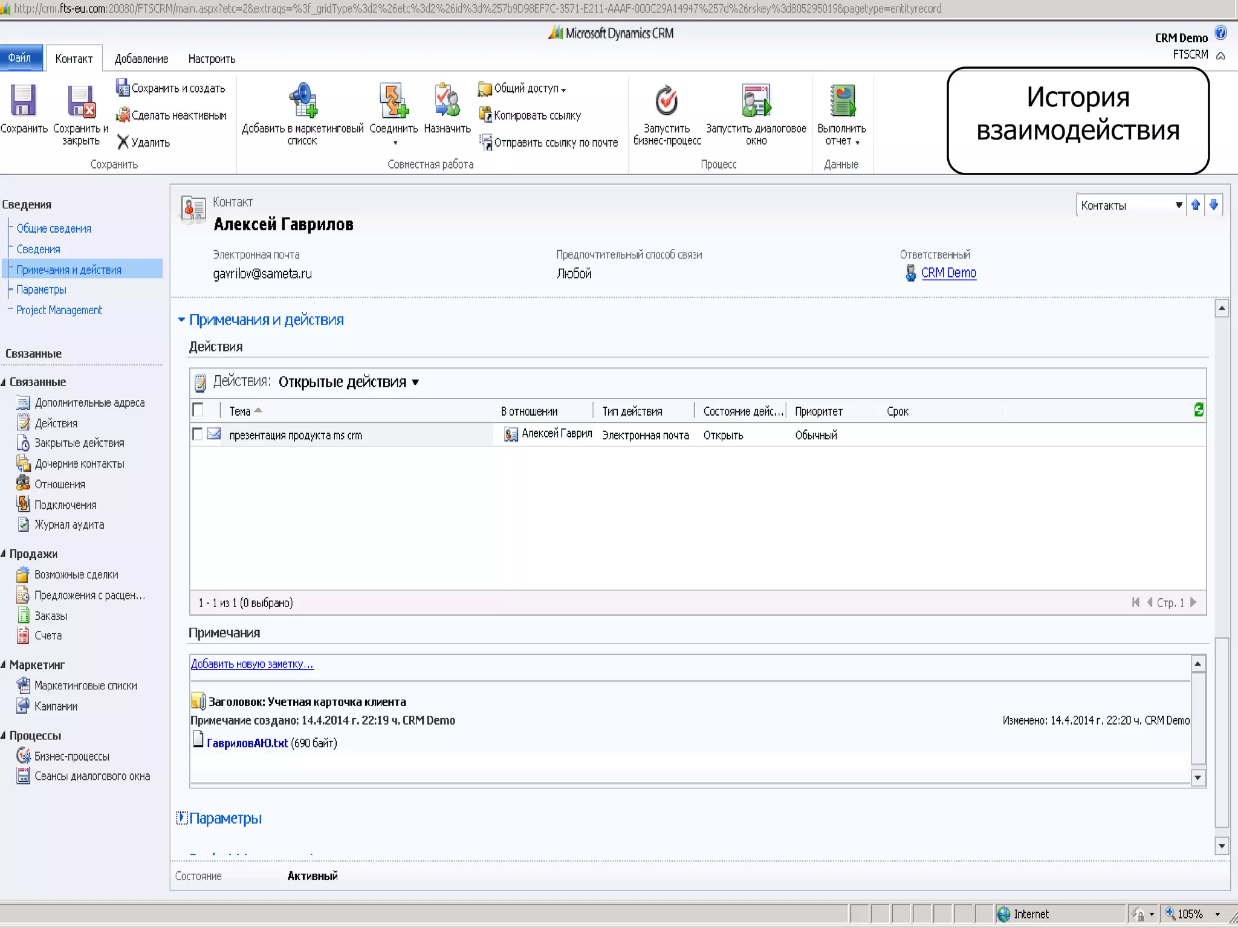The height and width of the screenshot is (928, 1238).
Task: Go to next record with down arrow
Action: point(1213,205)
